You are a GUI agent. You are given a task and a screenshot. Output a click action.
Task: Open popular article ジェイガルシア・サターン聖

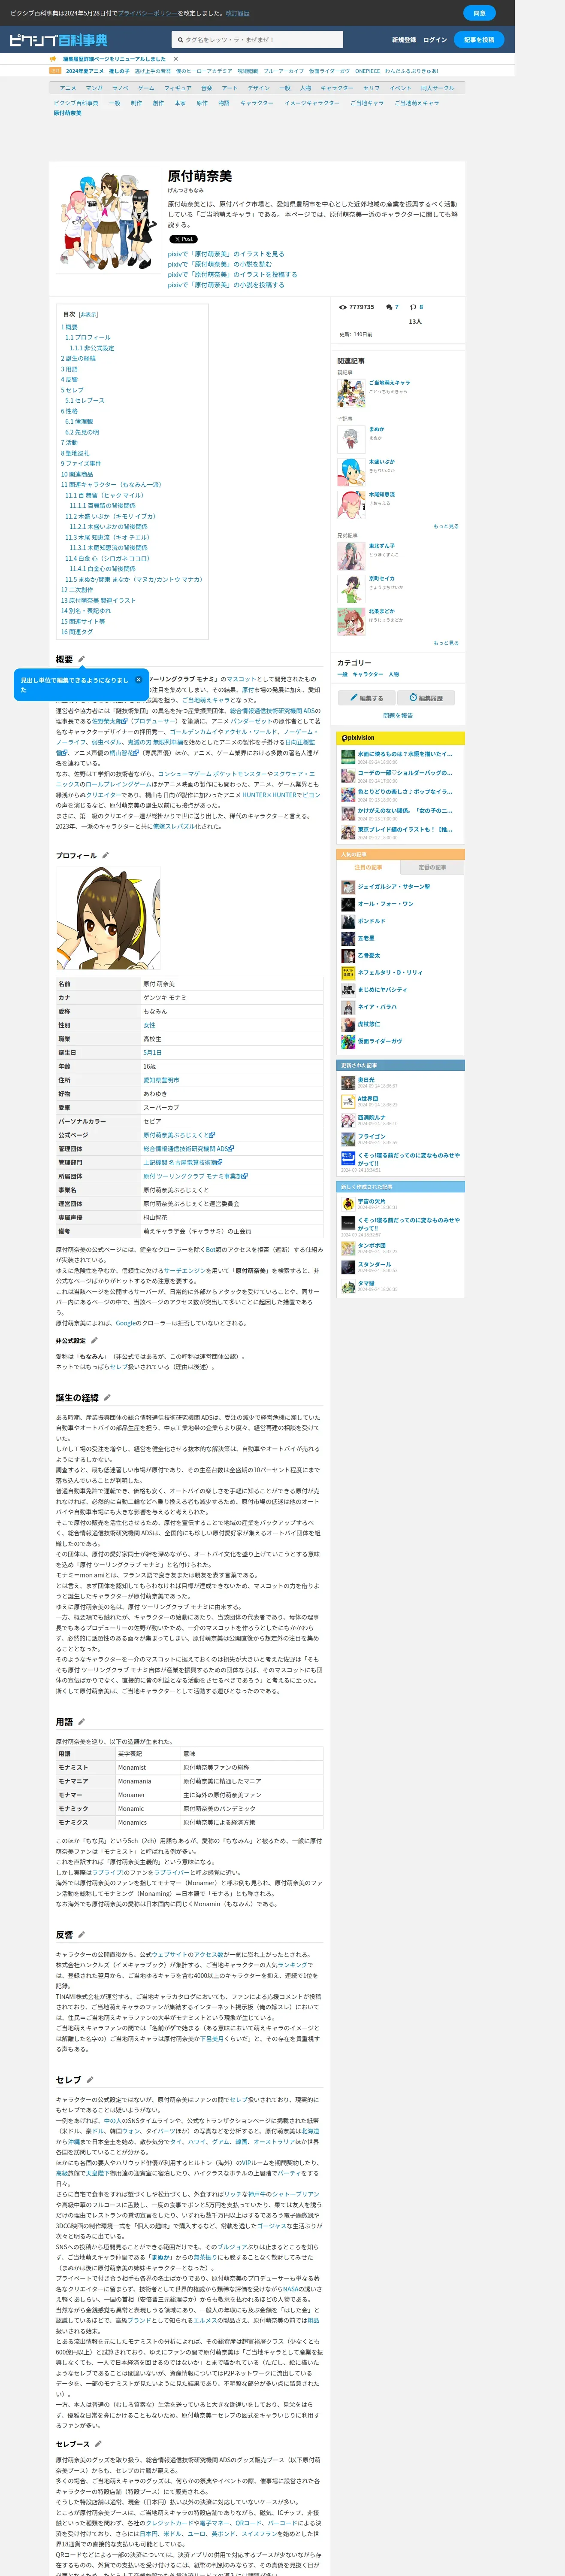pos(394,887)
